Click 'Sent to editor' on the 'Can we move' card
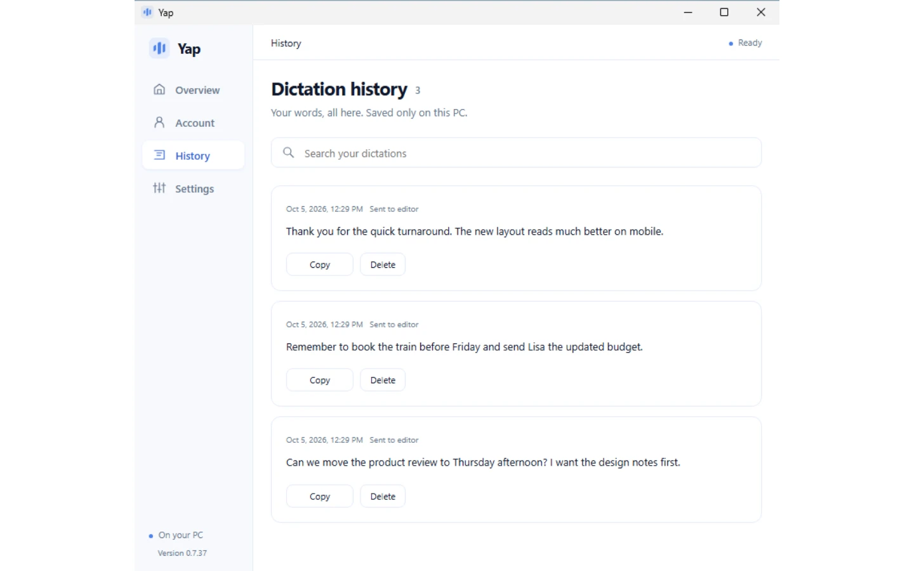This screenshot has height=571, width=914. coord(394,440)
